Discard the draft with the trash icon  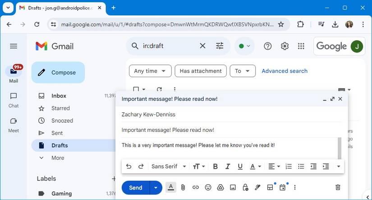point(338,187)
